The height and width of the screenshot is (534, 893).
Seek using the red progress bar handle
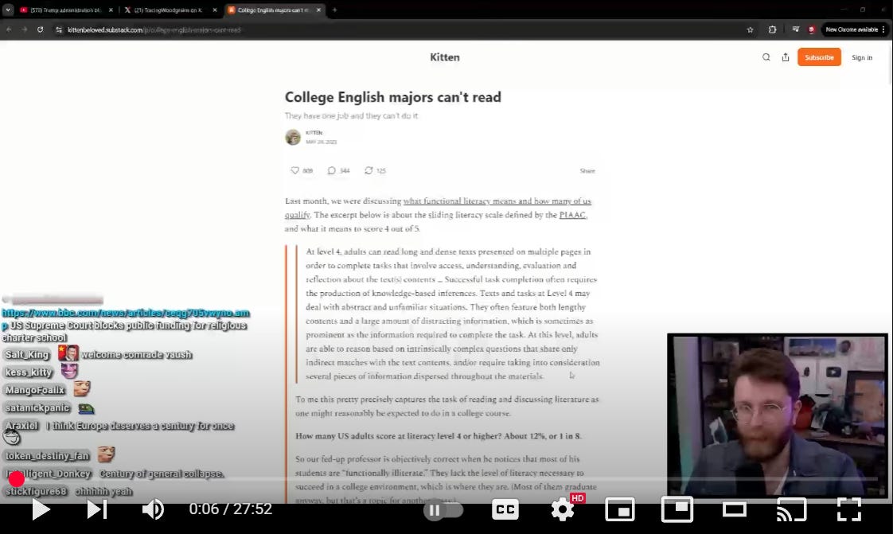[x=17, y=479]
